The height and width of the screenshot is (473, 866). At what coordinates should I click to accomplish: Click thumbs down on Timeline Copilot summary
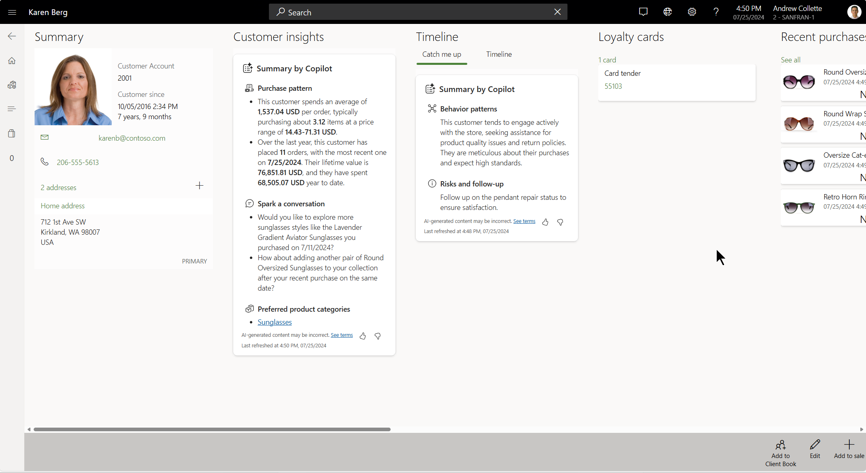[x=559, y=221]
